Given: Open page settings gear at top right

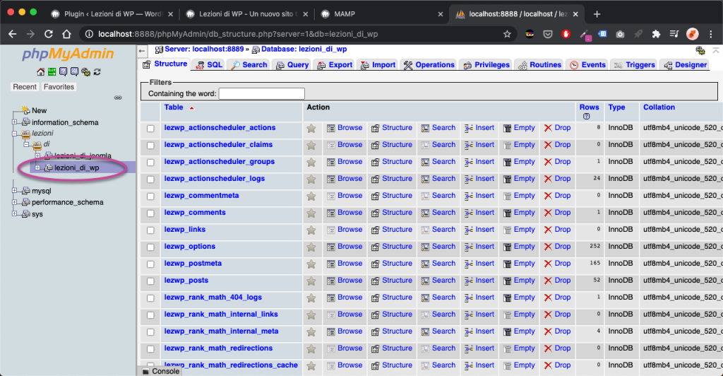Looking at the screenshot, I should 700,51.
